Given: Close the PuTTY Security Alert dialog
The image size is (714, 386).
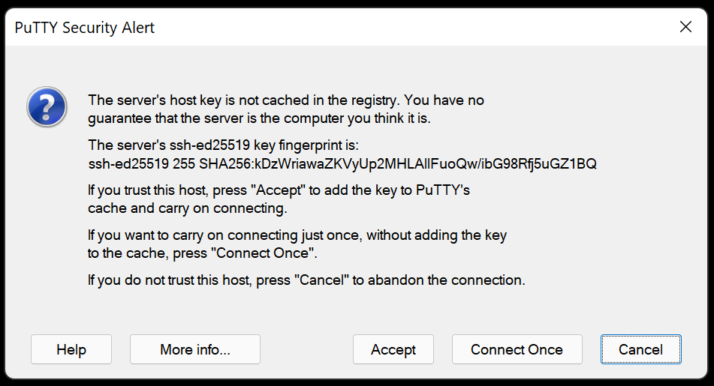Looking at the screenshot, I should (685, 27).
